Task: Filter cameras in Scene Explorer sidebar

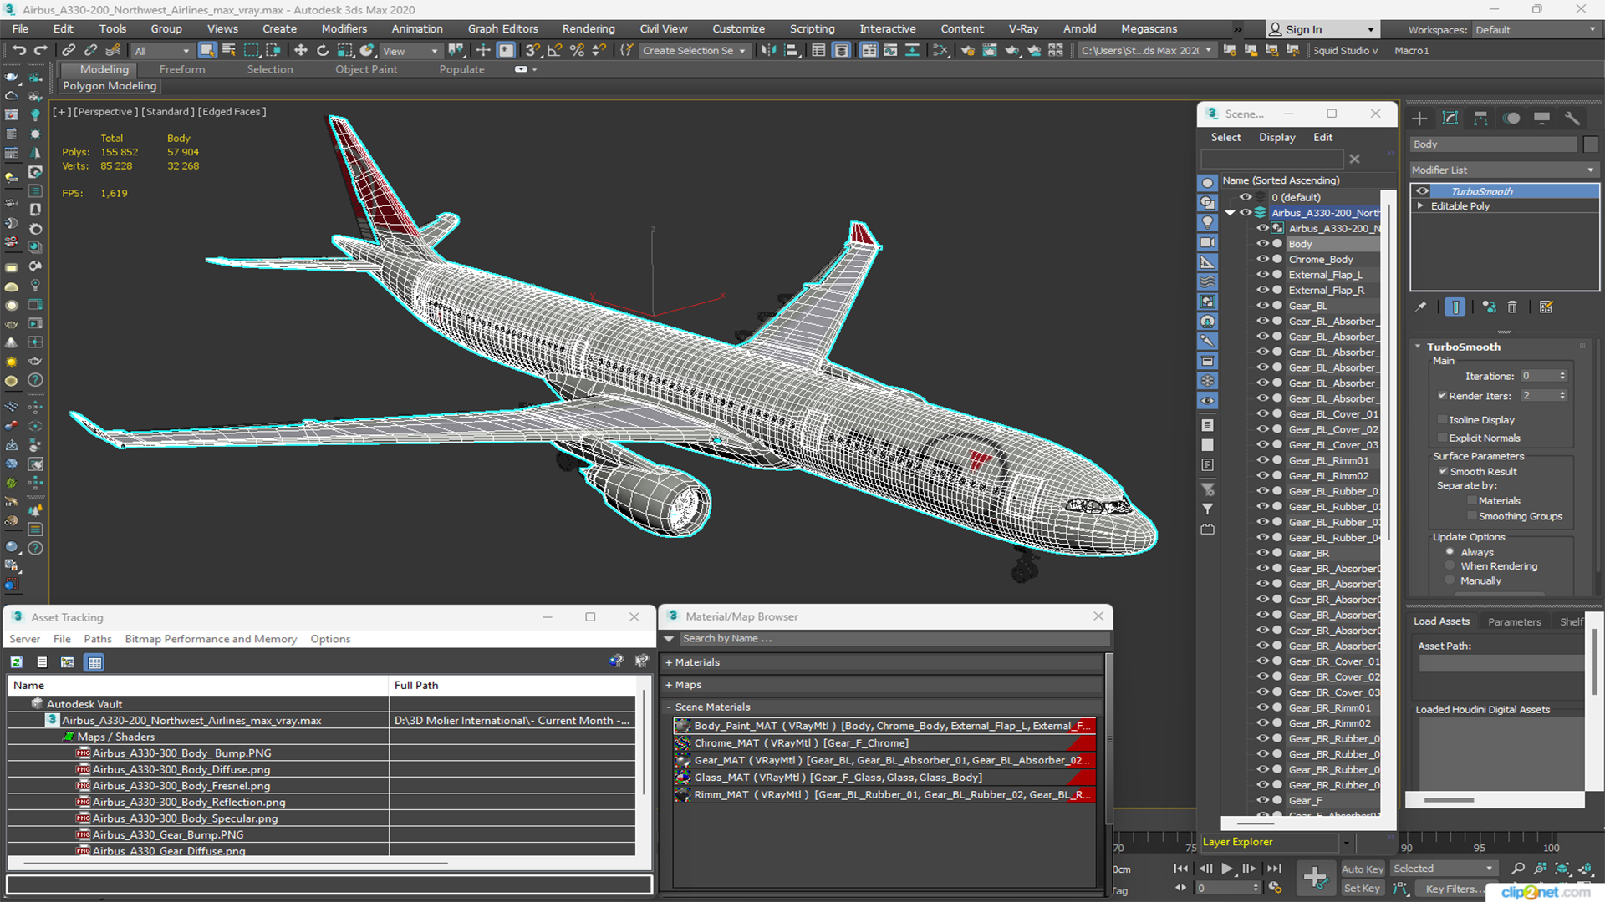Action: point(1207,242)
